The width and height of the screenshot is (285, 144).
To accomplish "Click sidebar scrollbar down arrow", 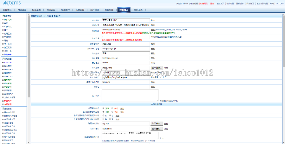I will point(29,143).
